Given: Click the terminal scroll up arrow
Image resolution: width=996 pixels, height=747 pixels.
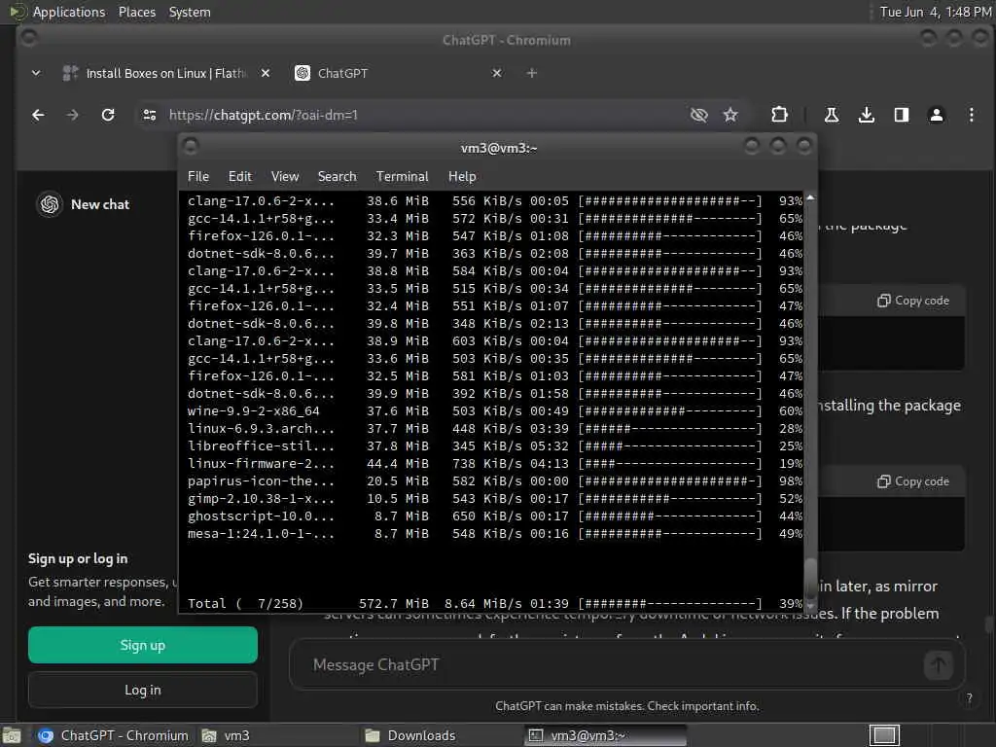Looking at the screenshot, I should coord(810,197).
